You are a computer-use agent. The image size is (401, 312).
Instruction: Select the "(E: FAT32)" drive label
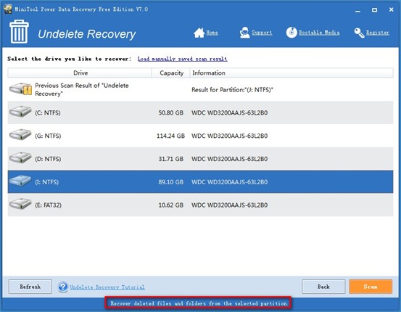[x=48, y=205]
